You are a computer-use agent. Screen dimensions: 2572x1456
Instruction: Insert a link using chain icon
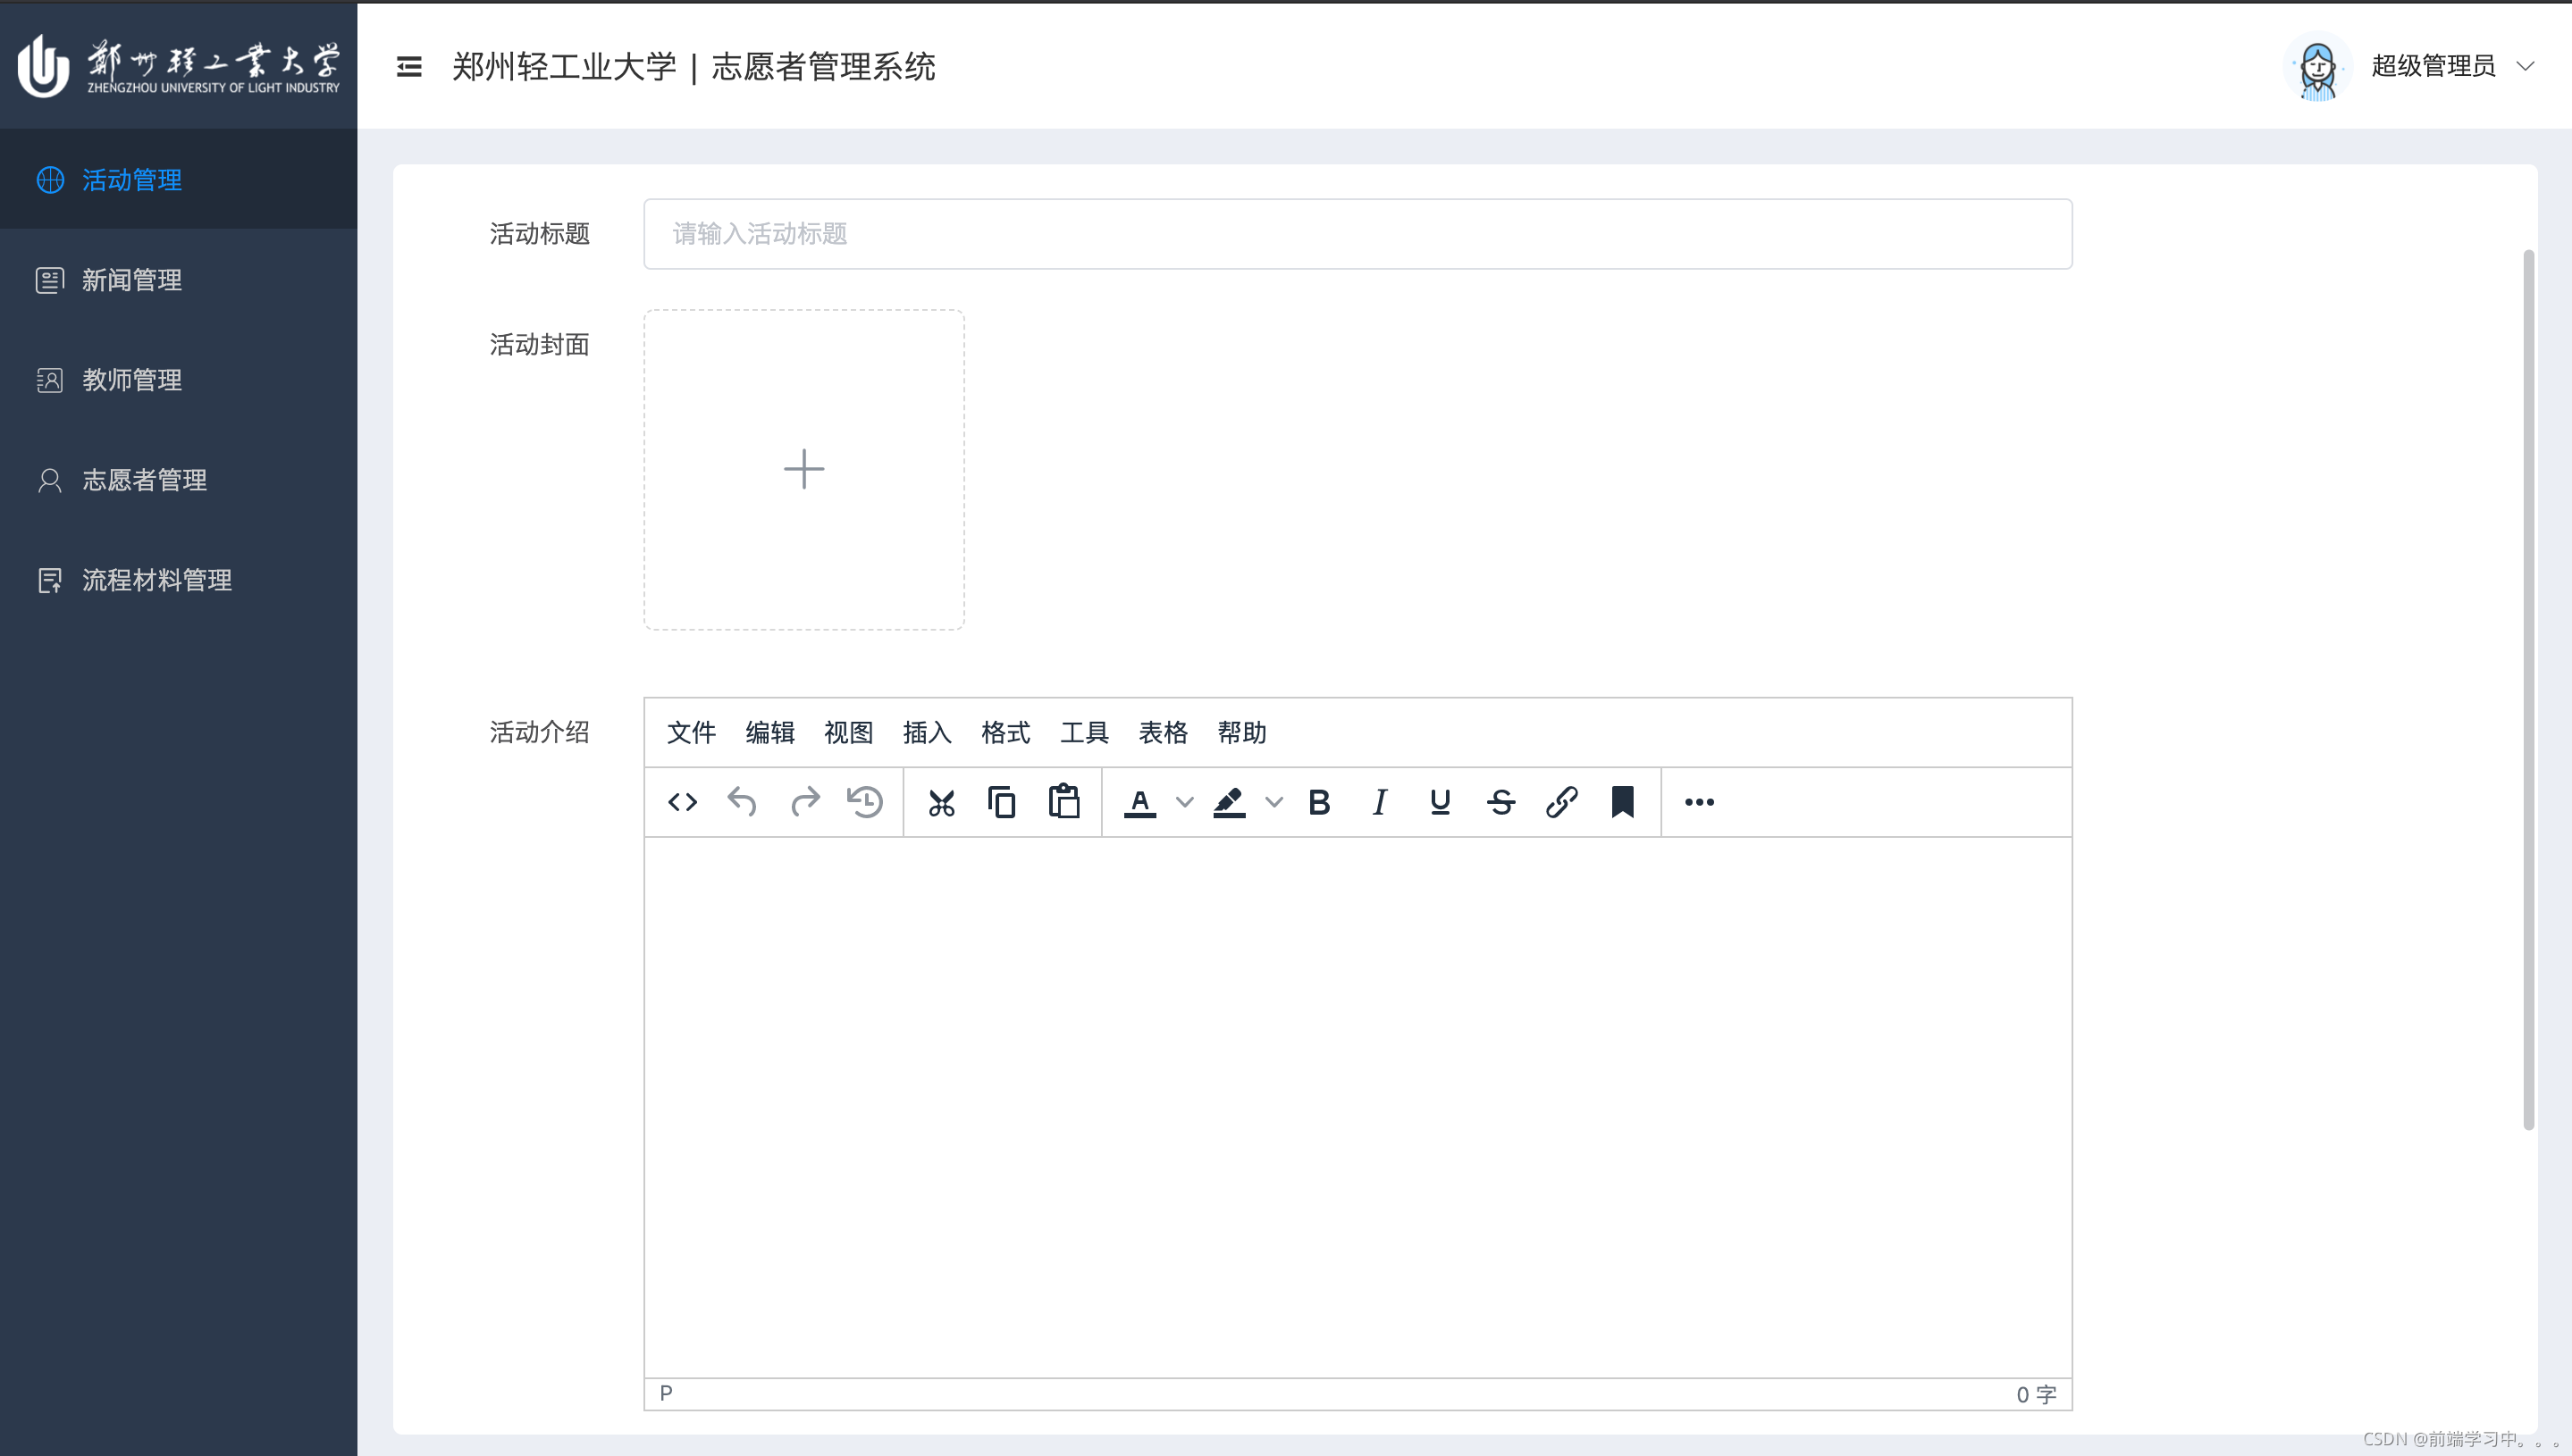[x=1561, y=802]
